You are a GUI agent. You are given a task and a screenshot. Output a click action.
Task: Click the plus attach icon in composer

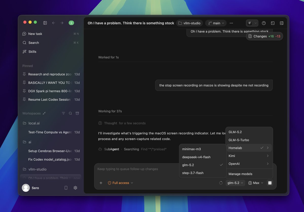coord(101,183)
